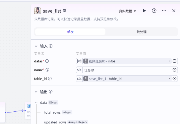The image size is (180, 124).
Task: Click the str. type selector for table_id
Action: click(x=79, y=79)
